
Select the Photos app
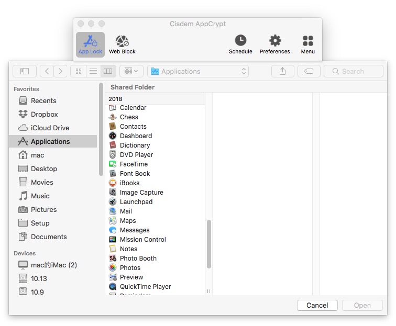pos(155,268)
